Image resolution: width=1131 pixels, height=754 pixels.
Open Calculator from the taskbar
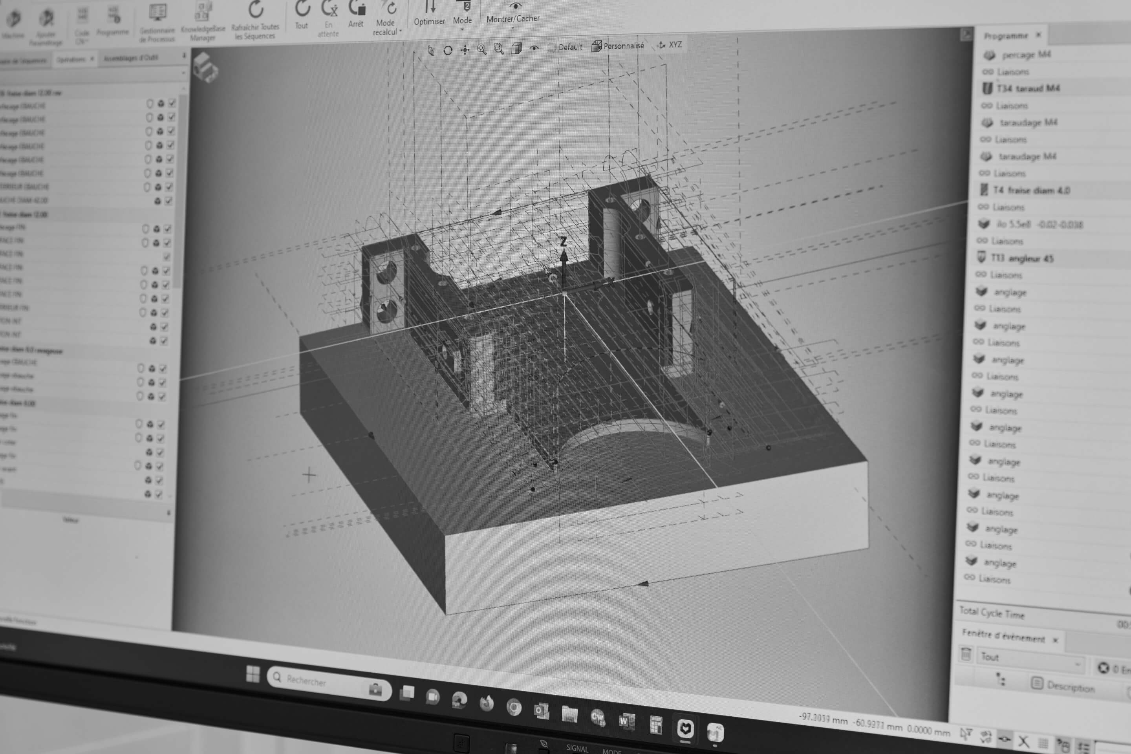point(656,725)
